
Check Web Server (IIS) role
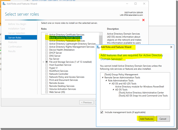point(46,92)
